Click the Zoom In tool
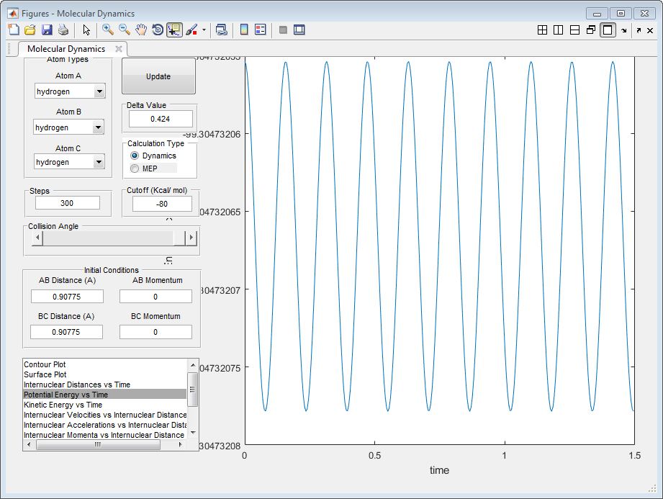663x499 pixels. tap(108, 30)
